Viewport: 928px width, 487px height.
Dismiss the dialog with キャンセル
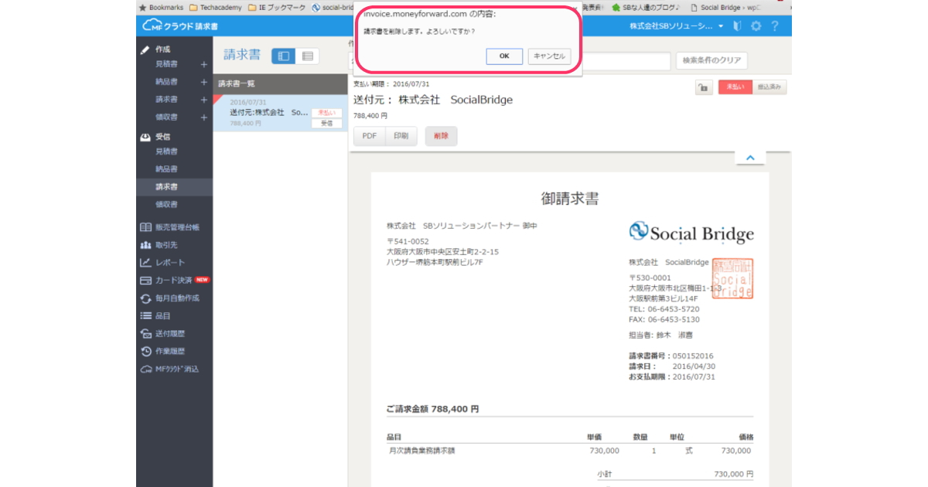[x=549, y=56]
